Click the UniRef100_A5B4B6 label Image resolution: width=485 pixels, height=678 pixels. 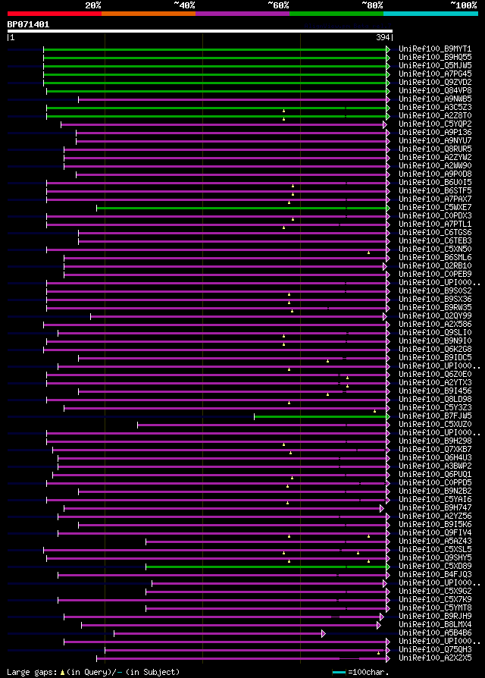(x=435, y=633)
